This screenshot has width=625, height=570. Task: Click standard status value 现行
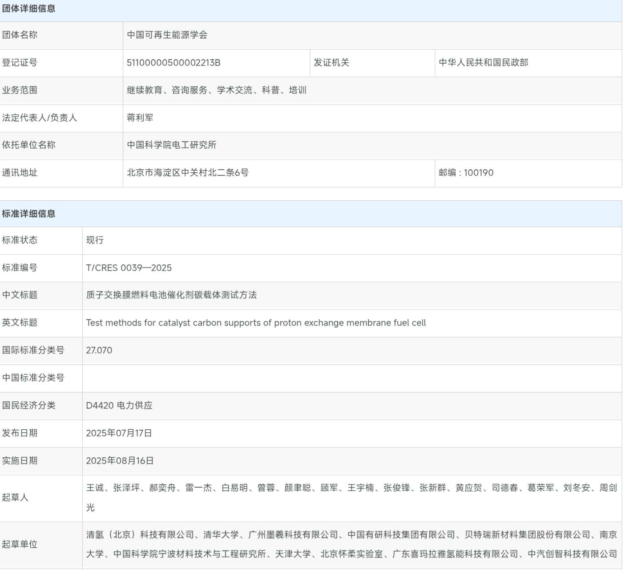95,240
